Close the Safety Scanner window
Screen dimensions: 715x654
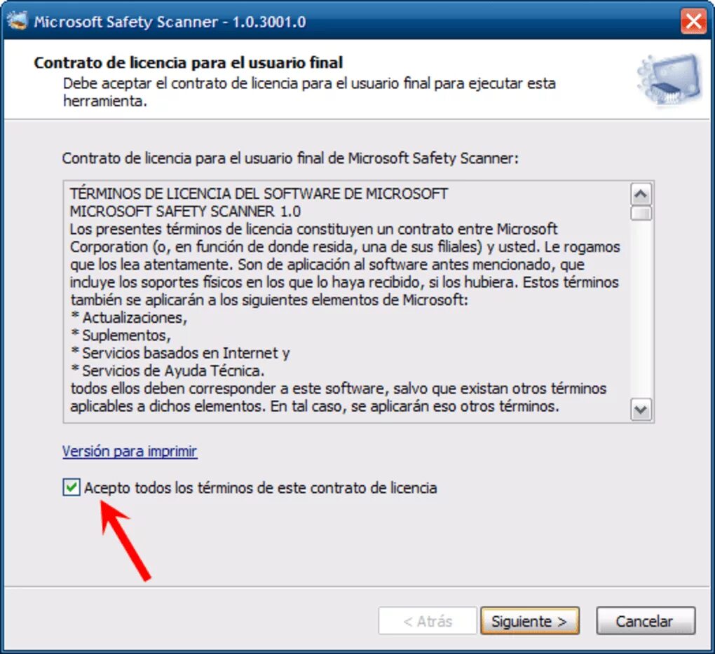click(x=693, y=21)
